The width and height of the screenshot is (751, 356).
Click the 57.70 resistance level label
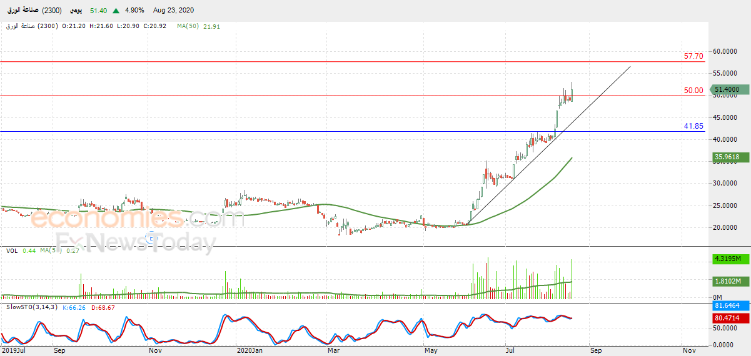tap(693, 56)
